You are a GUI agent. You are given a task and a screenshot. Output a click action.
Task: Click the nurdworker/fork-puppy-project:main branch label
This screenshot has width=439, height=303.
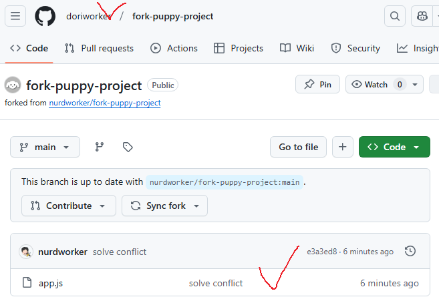225,182
